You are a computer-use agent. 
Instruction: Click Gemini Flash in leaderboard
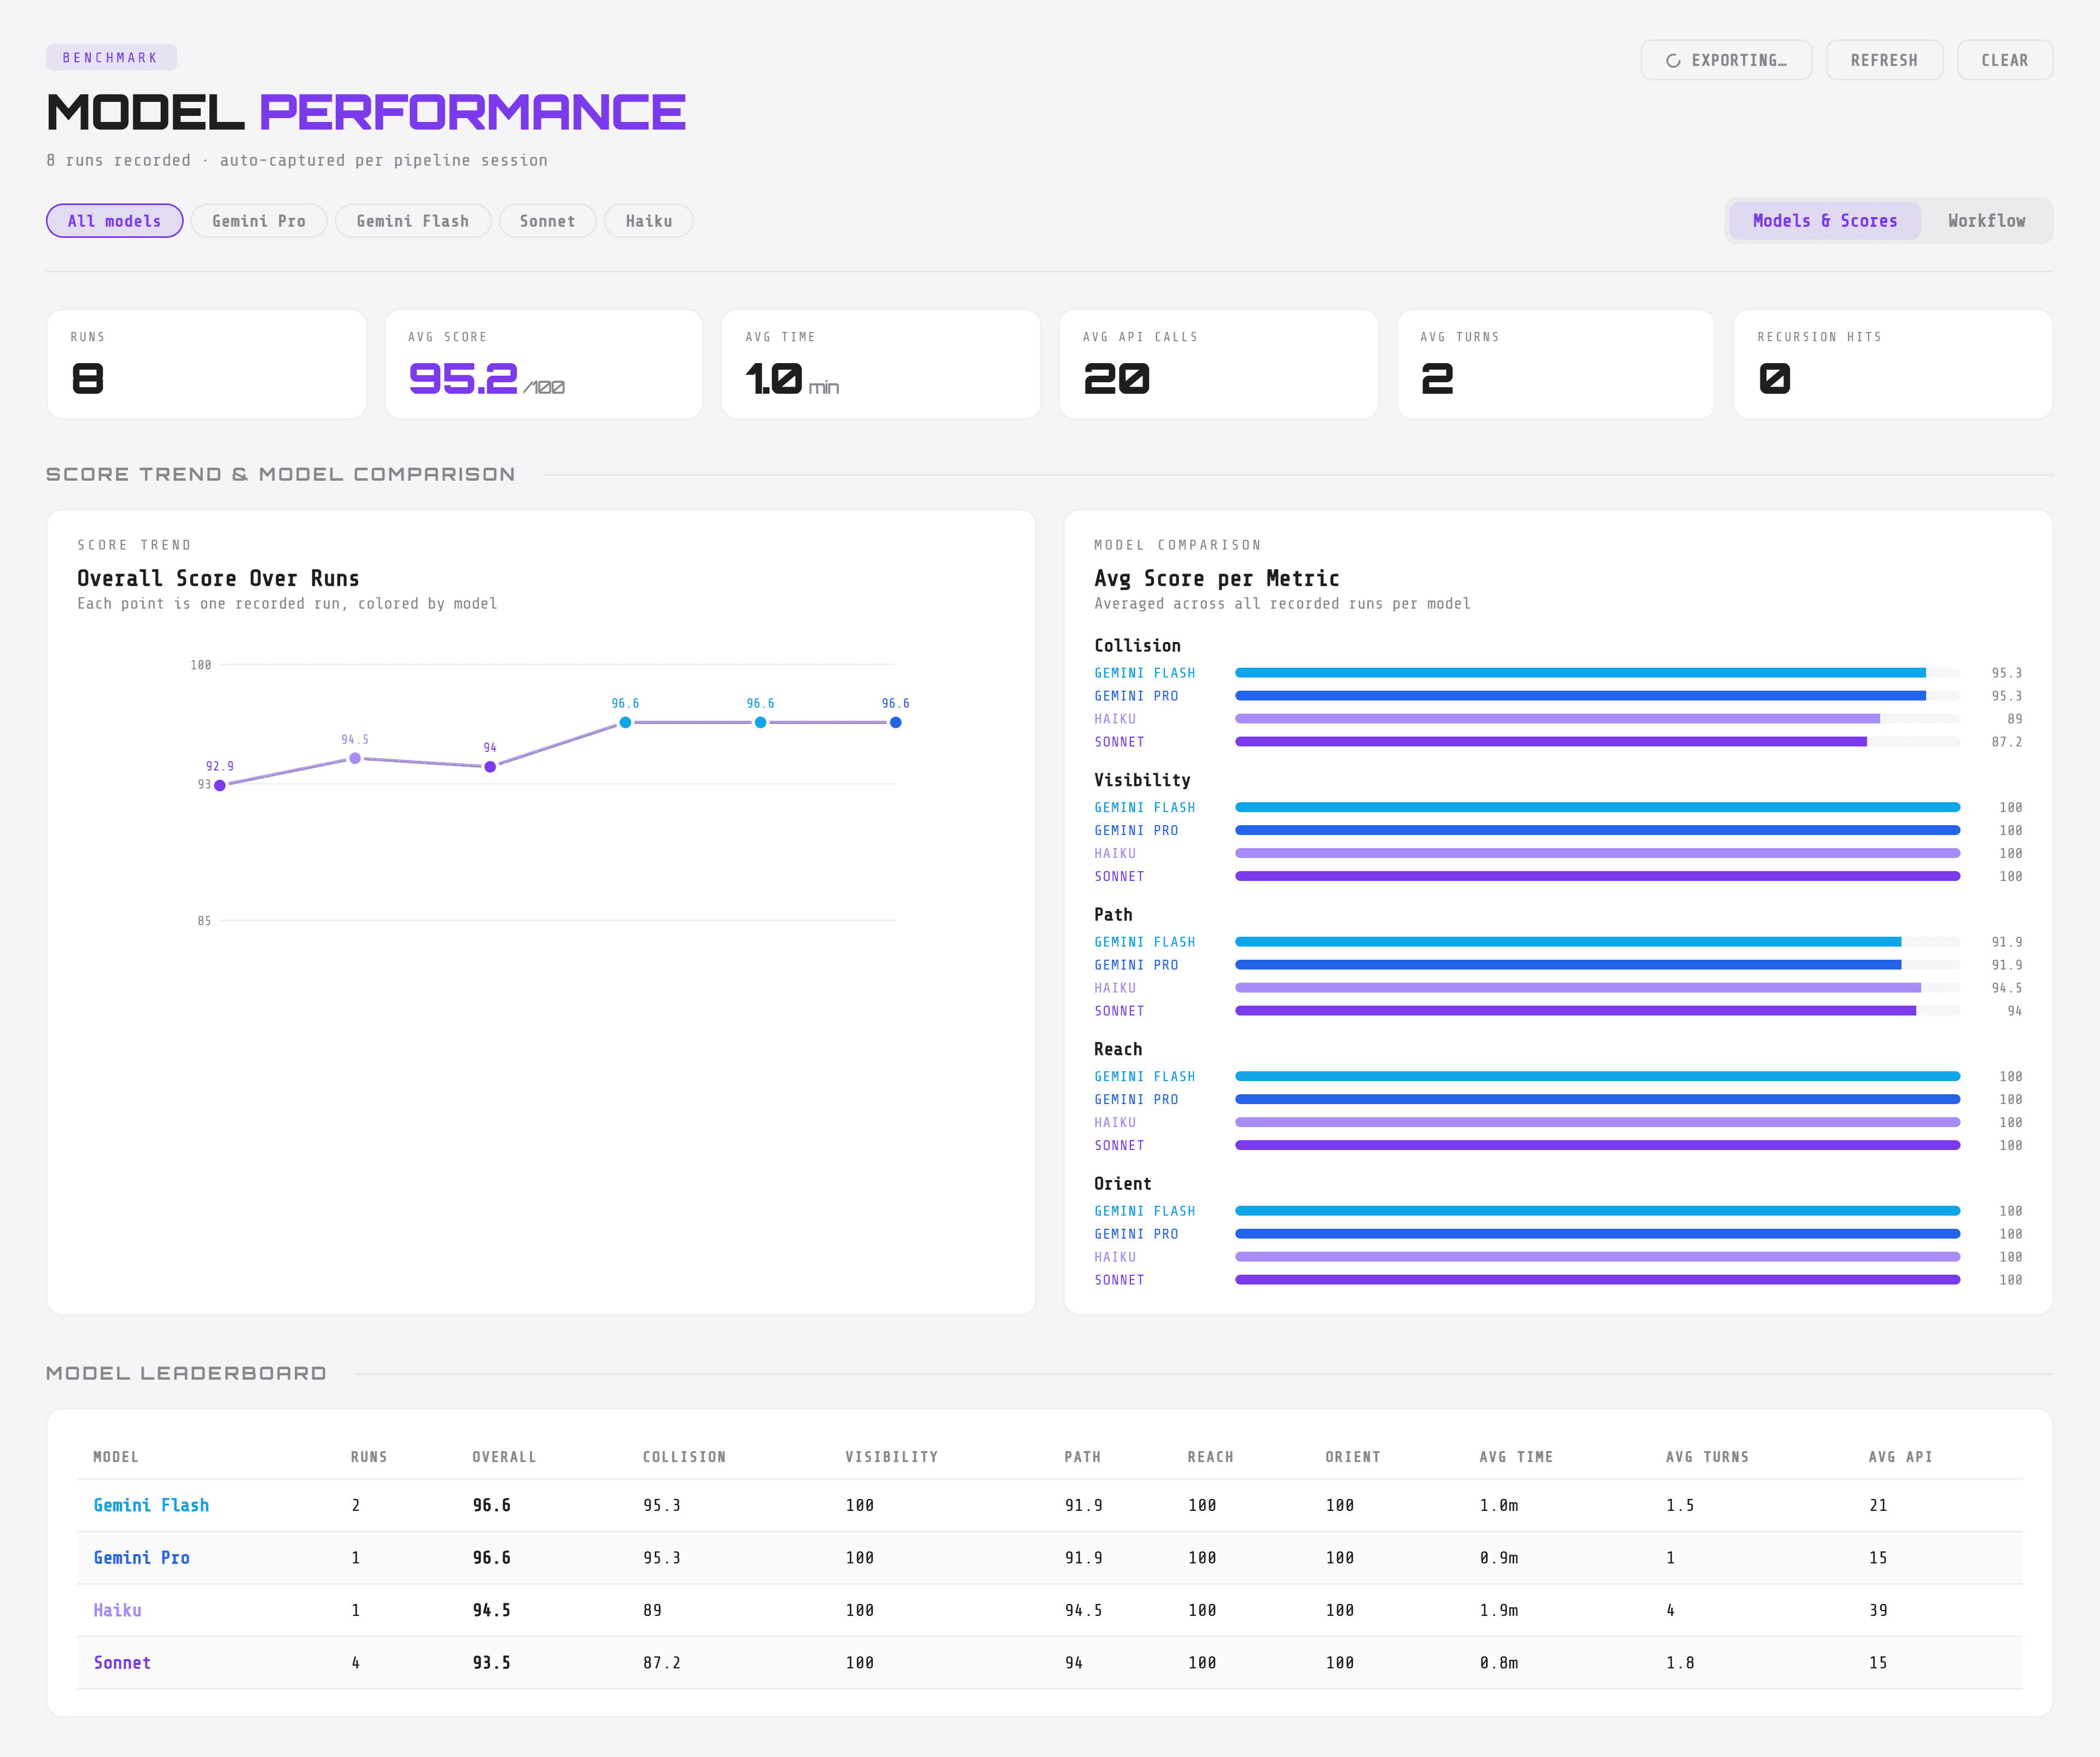click(x=151, y=1505)
